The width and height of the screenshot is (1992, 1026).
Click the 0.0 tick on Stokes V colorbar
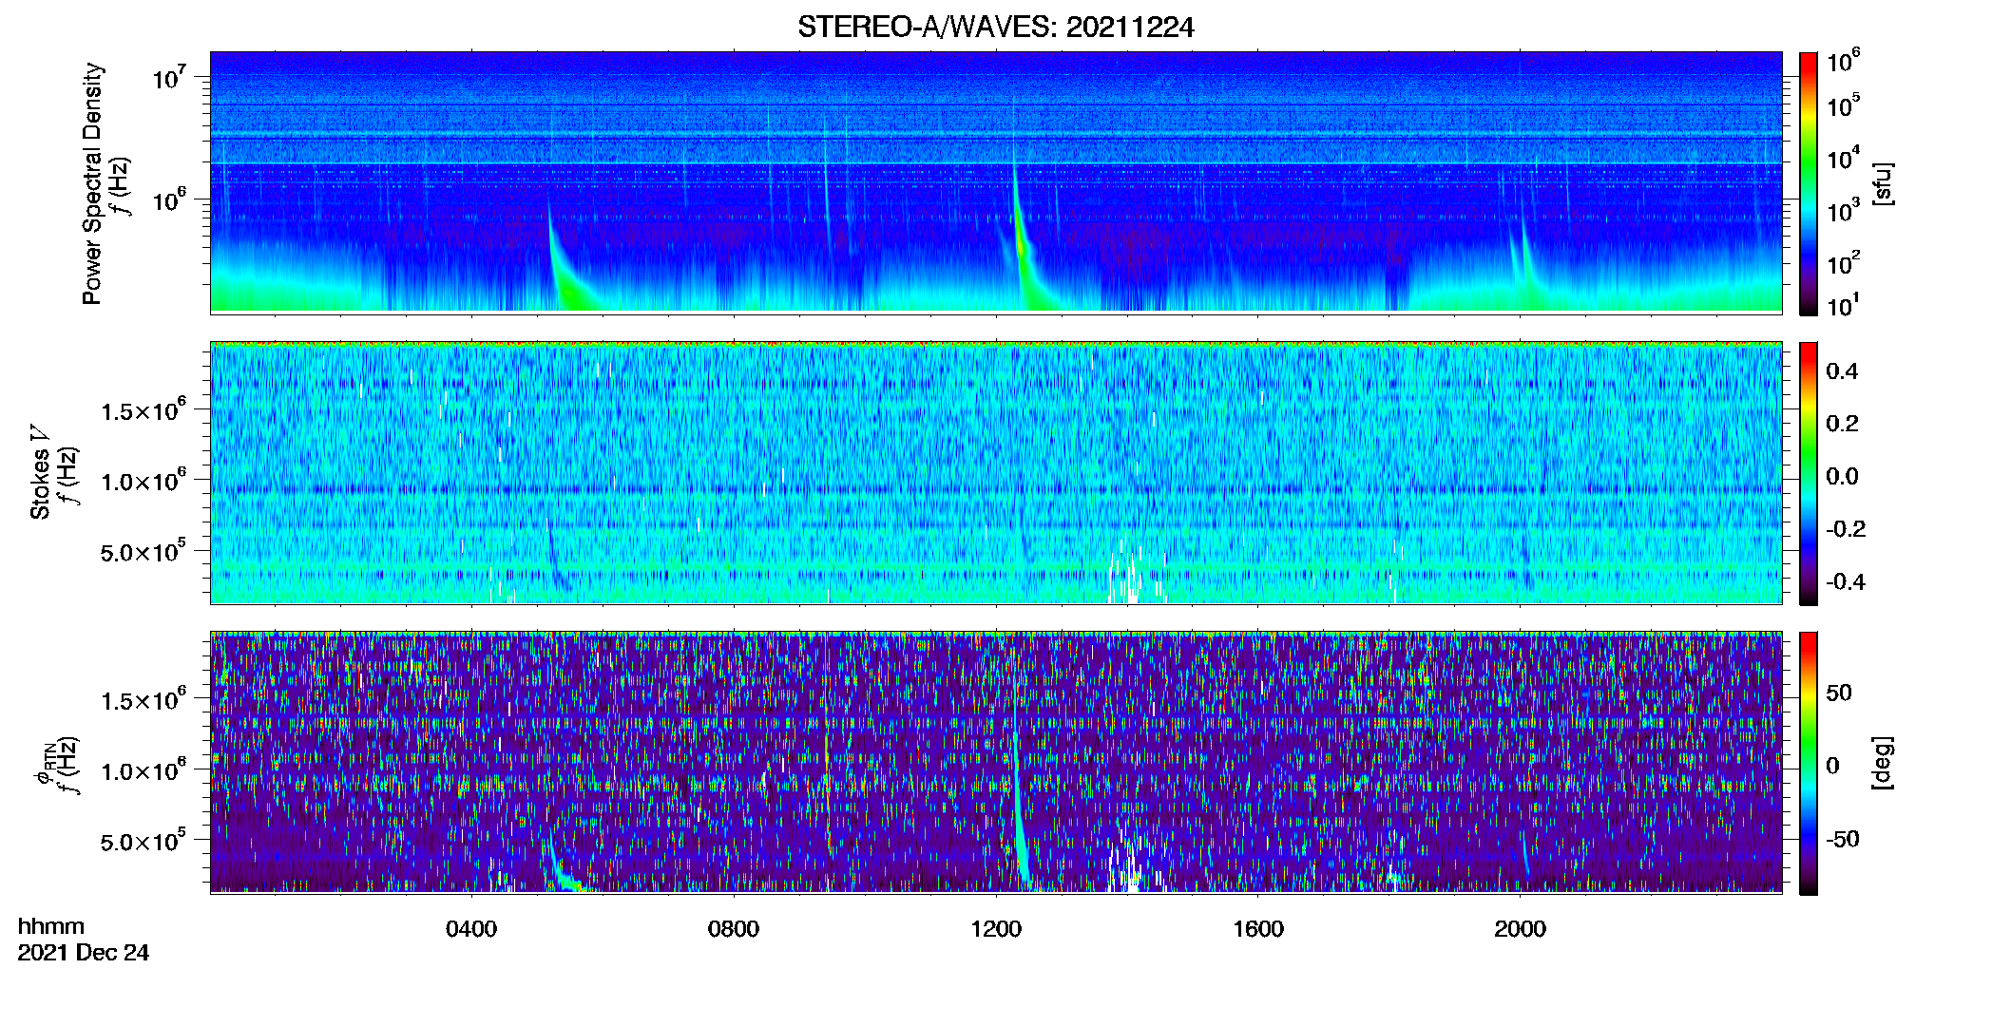click(x=1842, y=476)
